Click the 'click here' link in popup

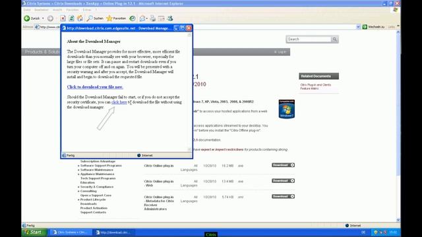(119, 102)
